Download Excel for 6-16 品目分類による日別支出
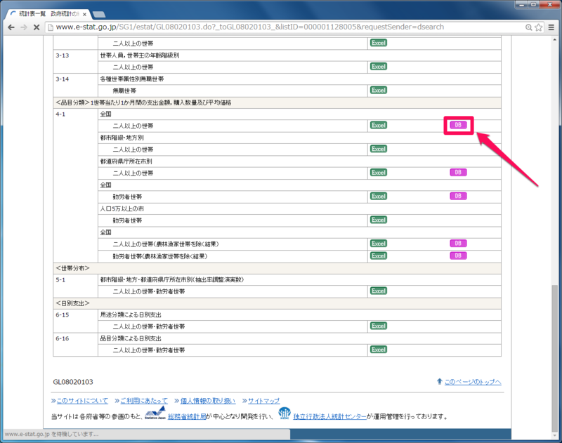 379,350
